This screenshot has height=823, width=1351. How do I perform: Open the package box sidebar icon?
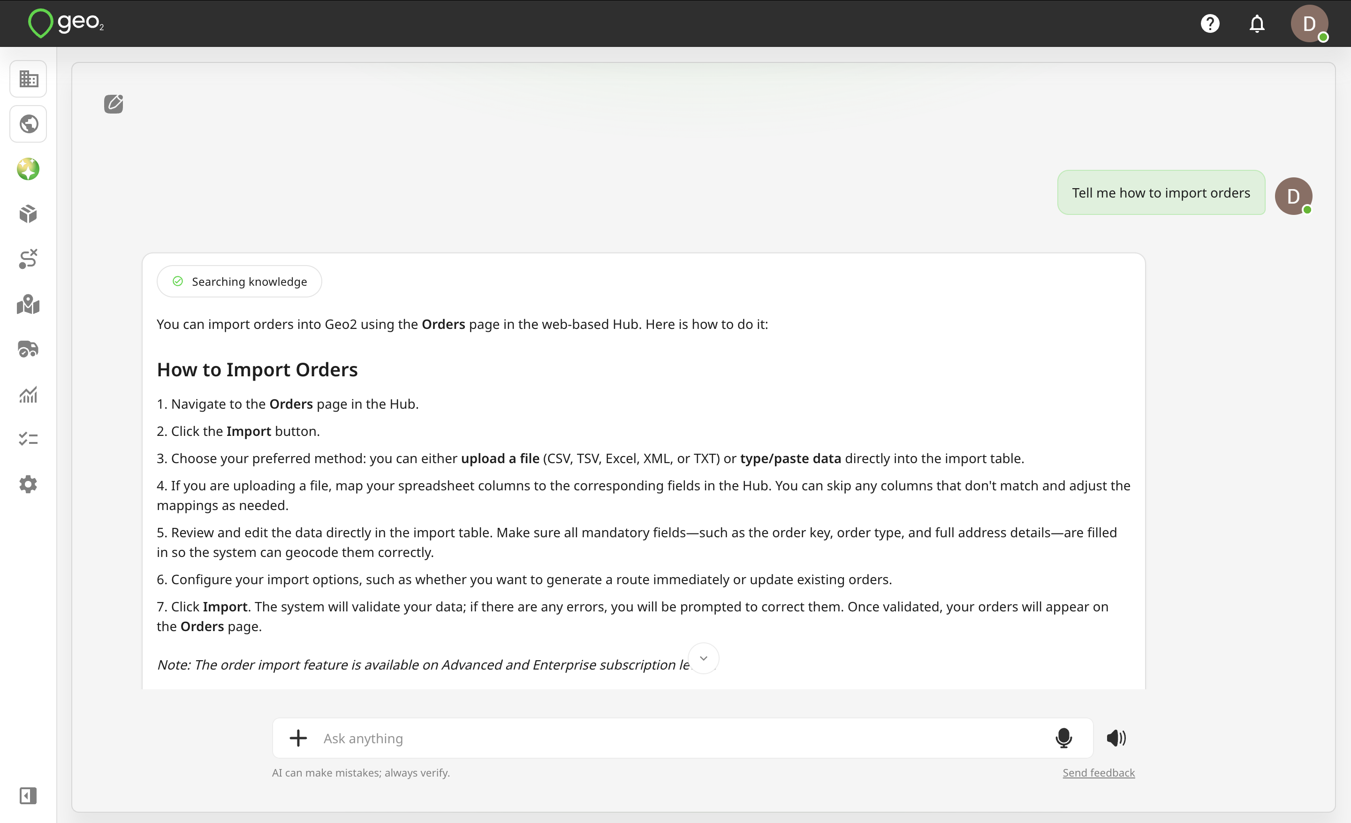pyautogui.click(x=28, y=214)
